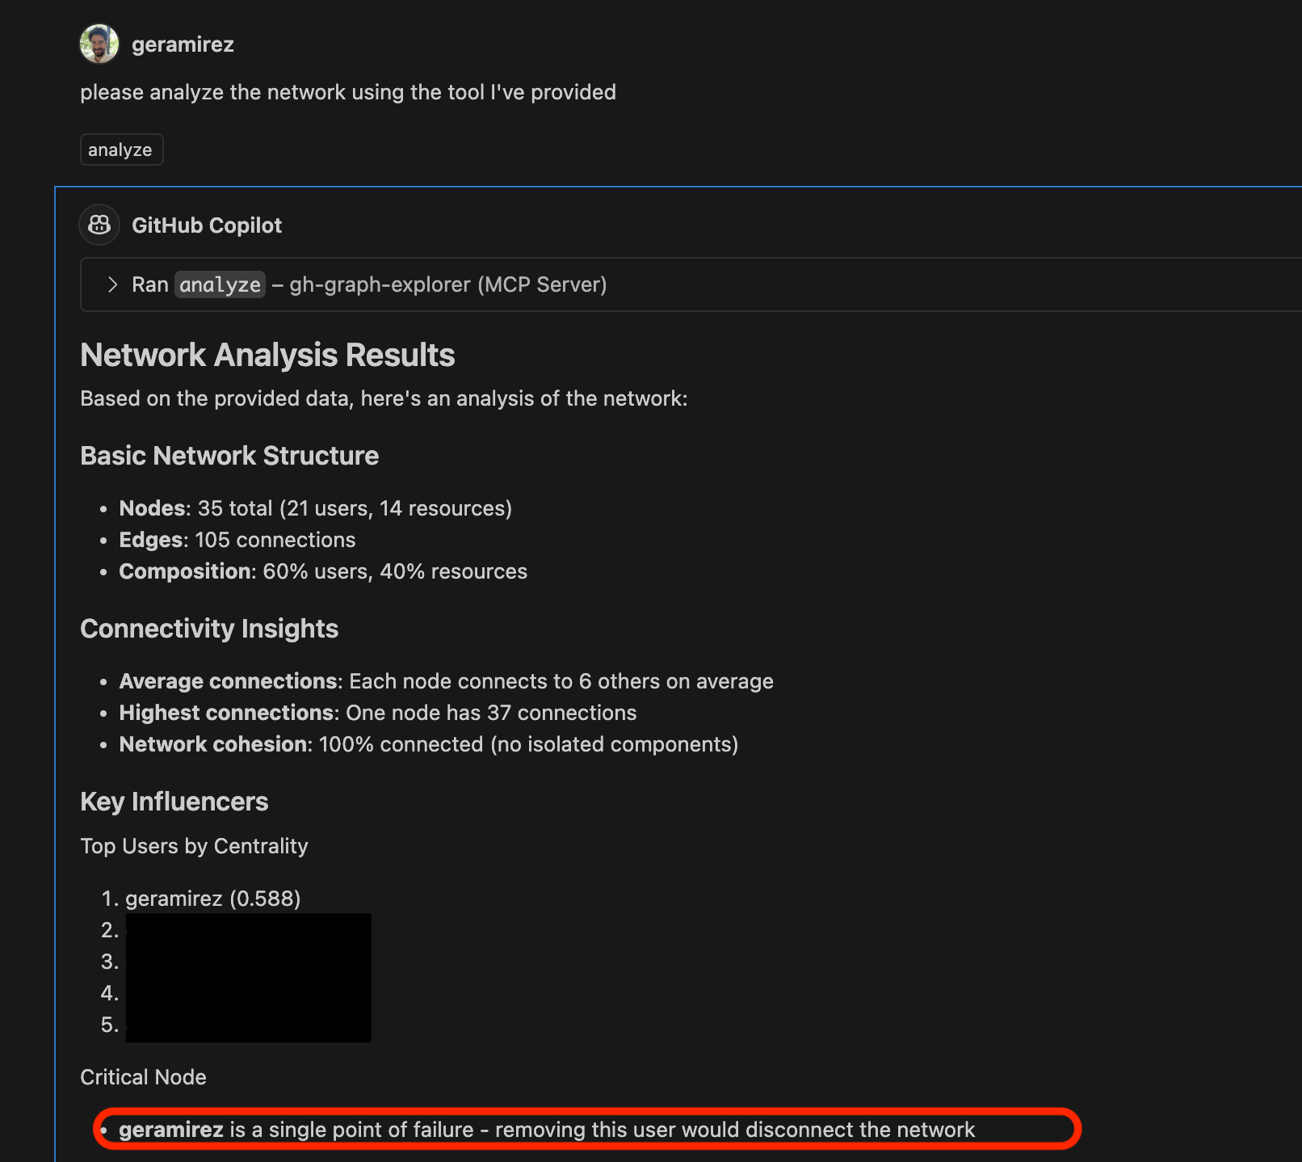Click the 'Average connections' bullet

447,681
